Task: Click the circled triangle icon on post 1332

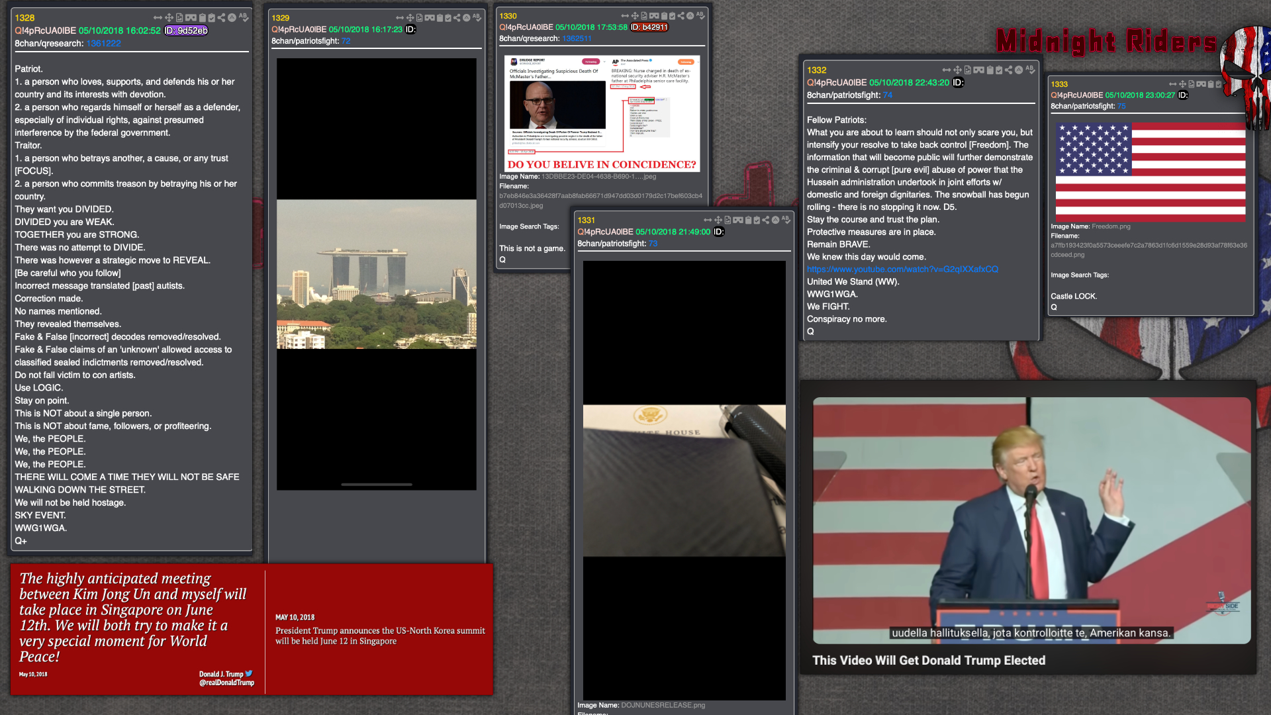Action: tap(1019, 70)
